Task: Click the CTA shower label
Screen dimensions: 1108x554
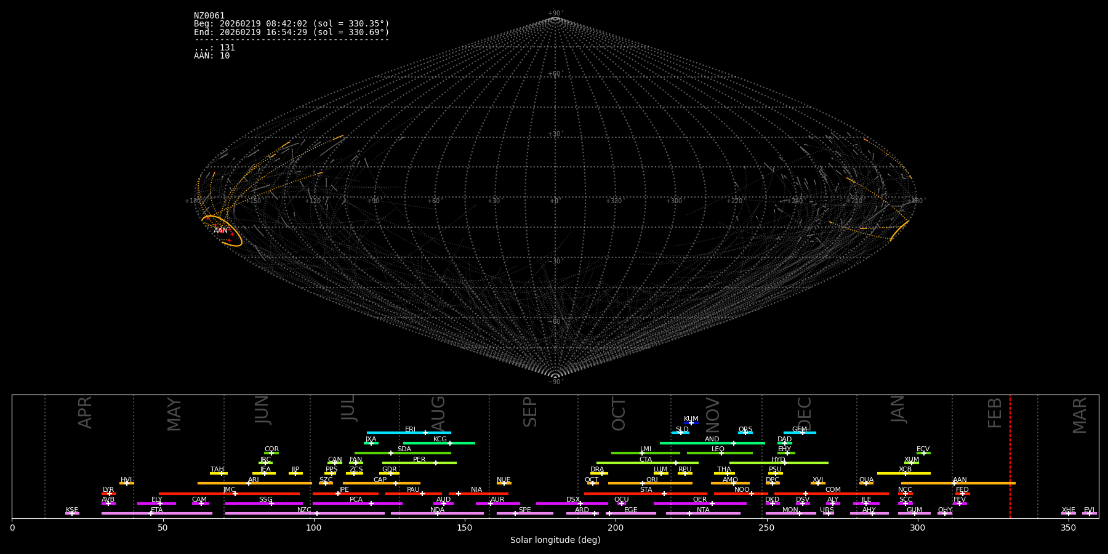Action: point(646,460)
